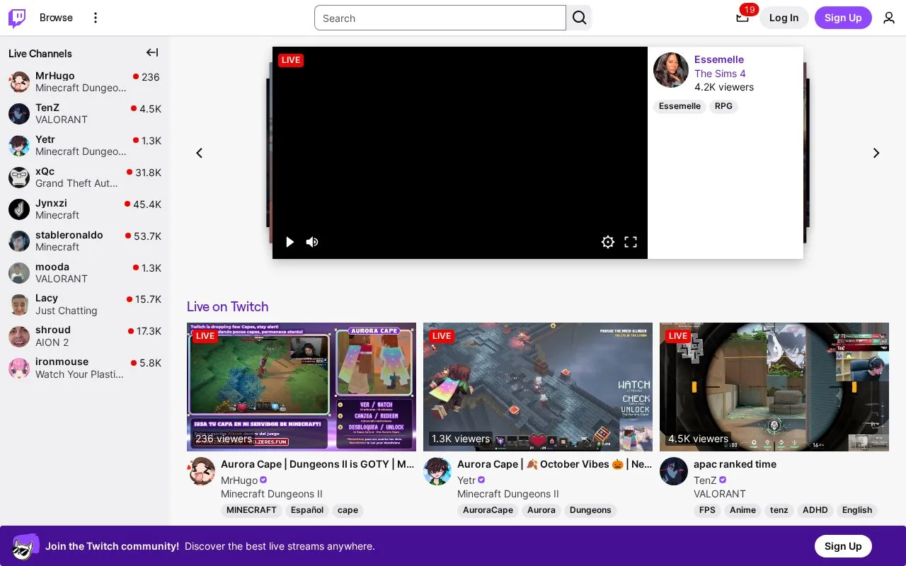Open shroud avatar in Live Channels sidebar
This screenshot has height=566, width=906.
19,336
